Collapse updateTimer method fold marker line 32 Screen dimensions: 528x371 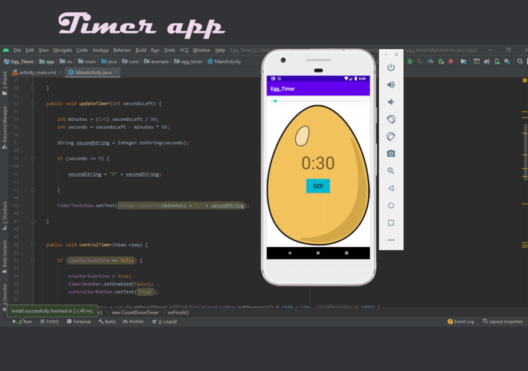pos(33,104)
